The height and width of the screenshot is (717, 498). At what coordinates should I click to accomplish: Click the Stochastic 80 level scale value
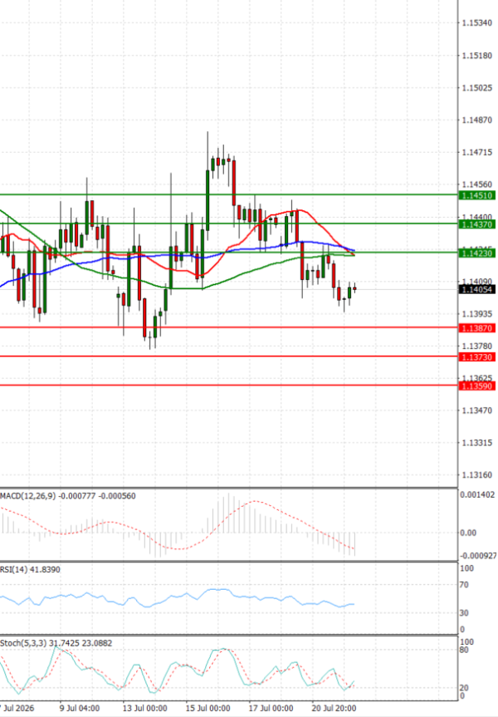click(464, 651)
